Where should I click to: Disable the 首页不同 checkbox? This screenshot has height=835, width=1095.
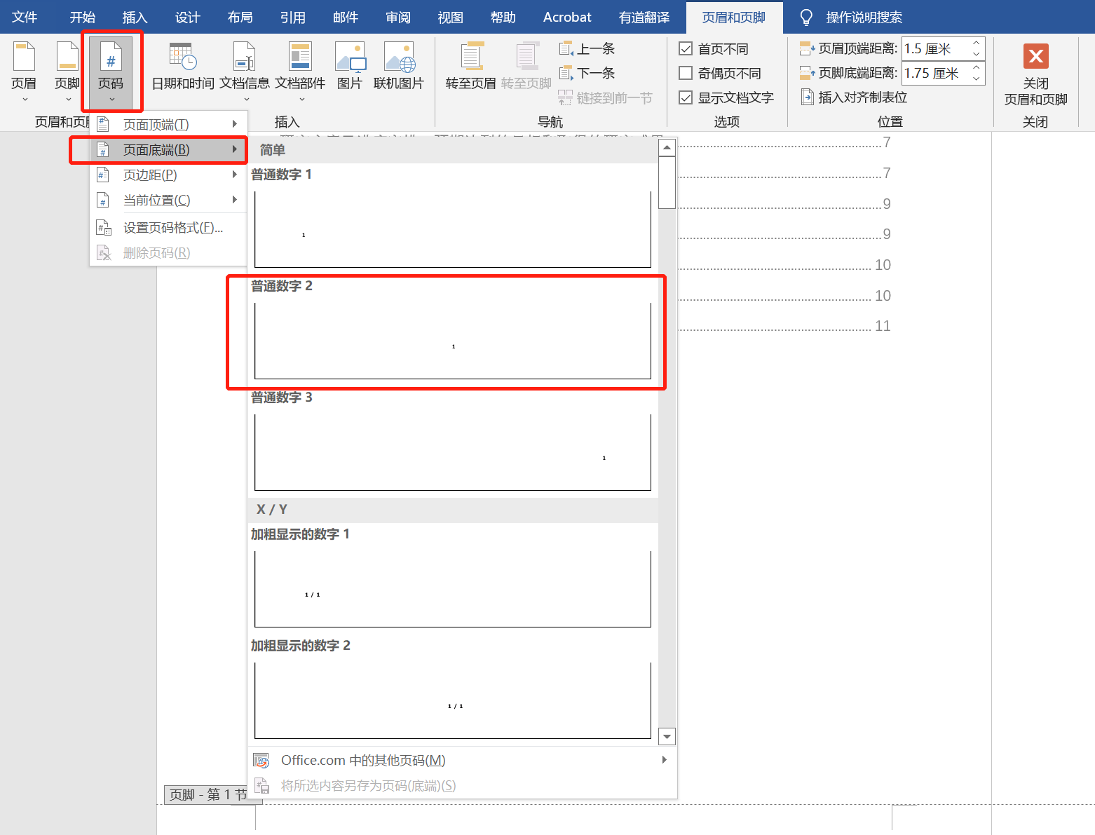click(x=685, y=48)
